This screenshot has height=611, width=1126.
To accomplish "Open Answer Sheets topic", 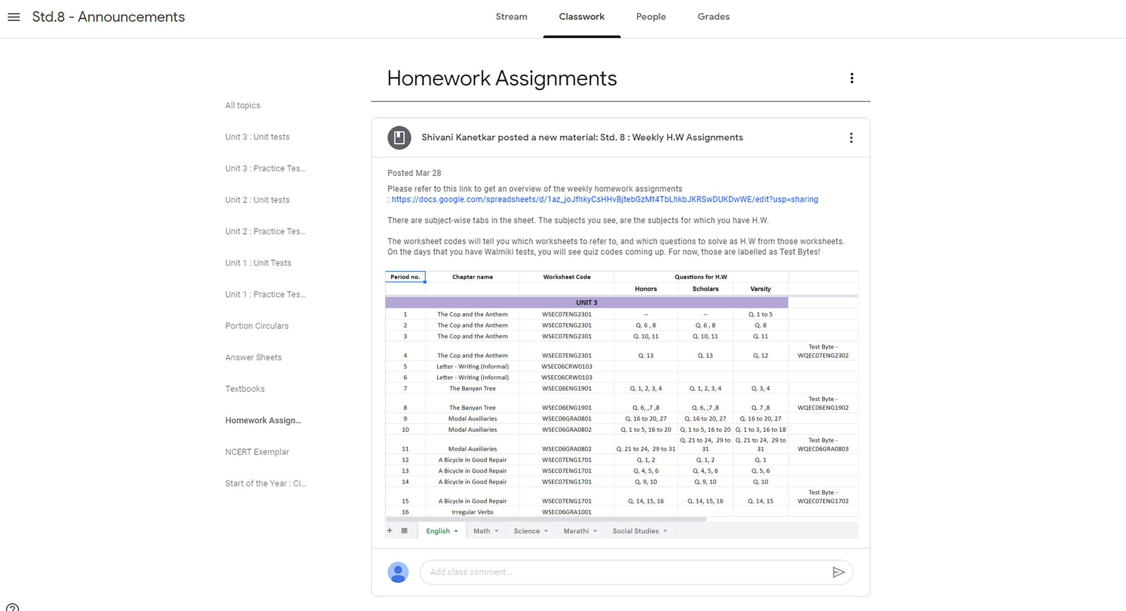I will click(x=253, y=357).
